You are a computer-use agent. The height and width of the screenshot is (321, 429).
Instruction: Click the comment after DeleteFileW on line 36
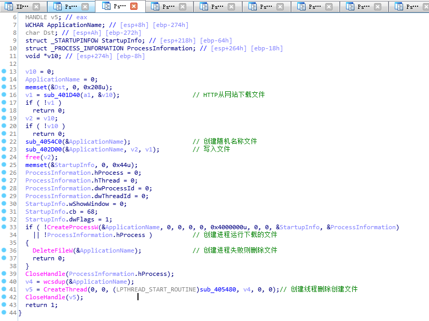pyautogui.click(x=235, y=250)
